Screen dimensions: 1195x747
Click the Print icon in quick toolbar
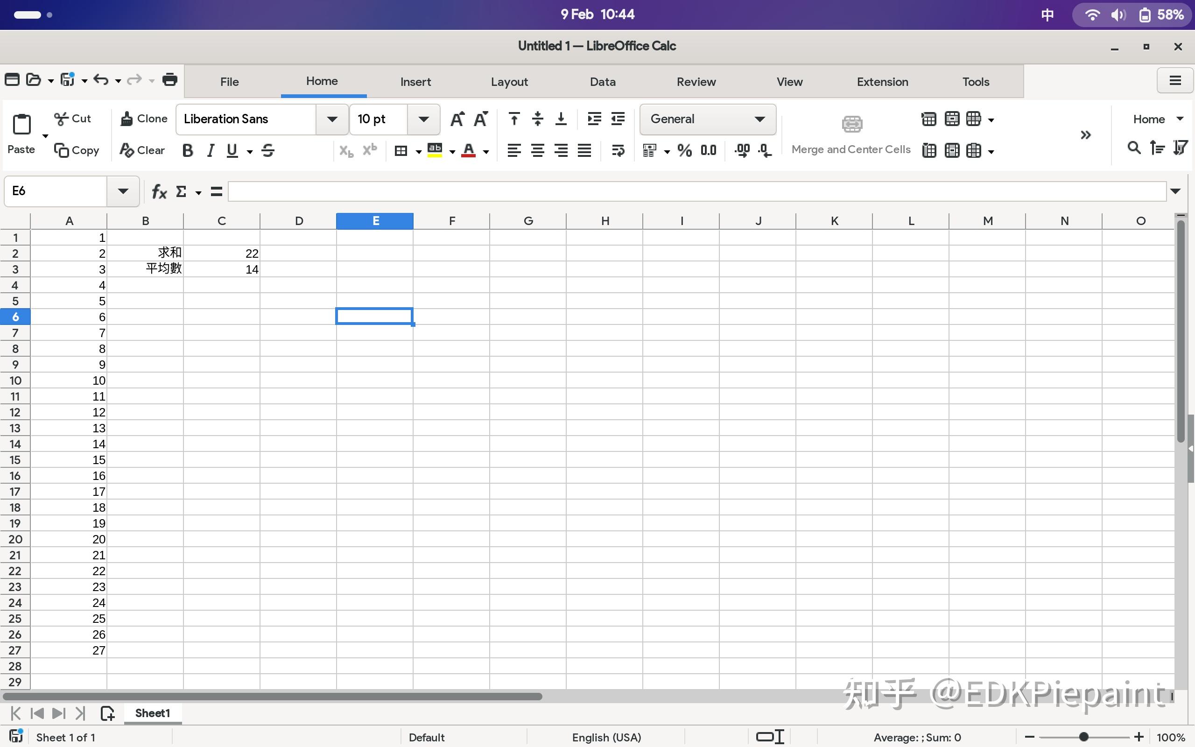pos(170,79)
